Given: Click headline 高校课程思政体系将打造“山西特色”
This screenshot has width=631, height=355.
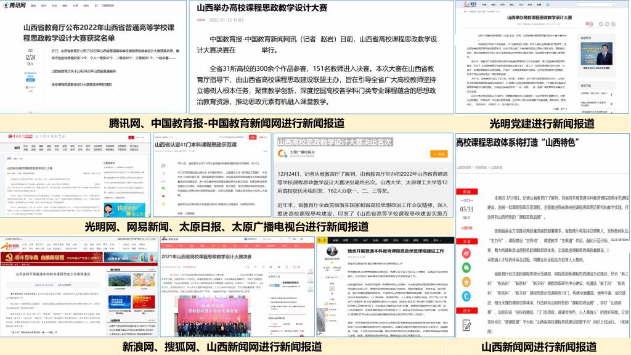Looking at the screenshot, I should [x=518, y=142].
